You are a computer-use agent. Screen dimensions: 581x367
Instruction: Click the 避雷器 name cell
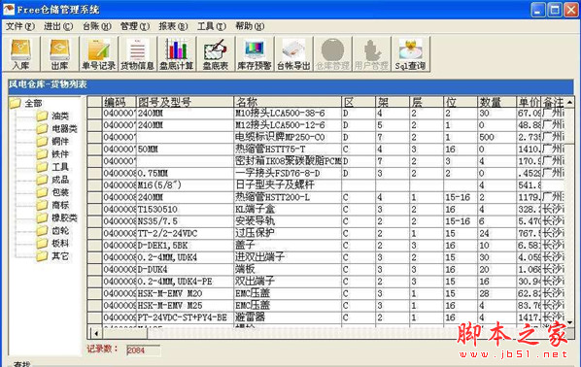(x=288, y=317)
